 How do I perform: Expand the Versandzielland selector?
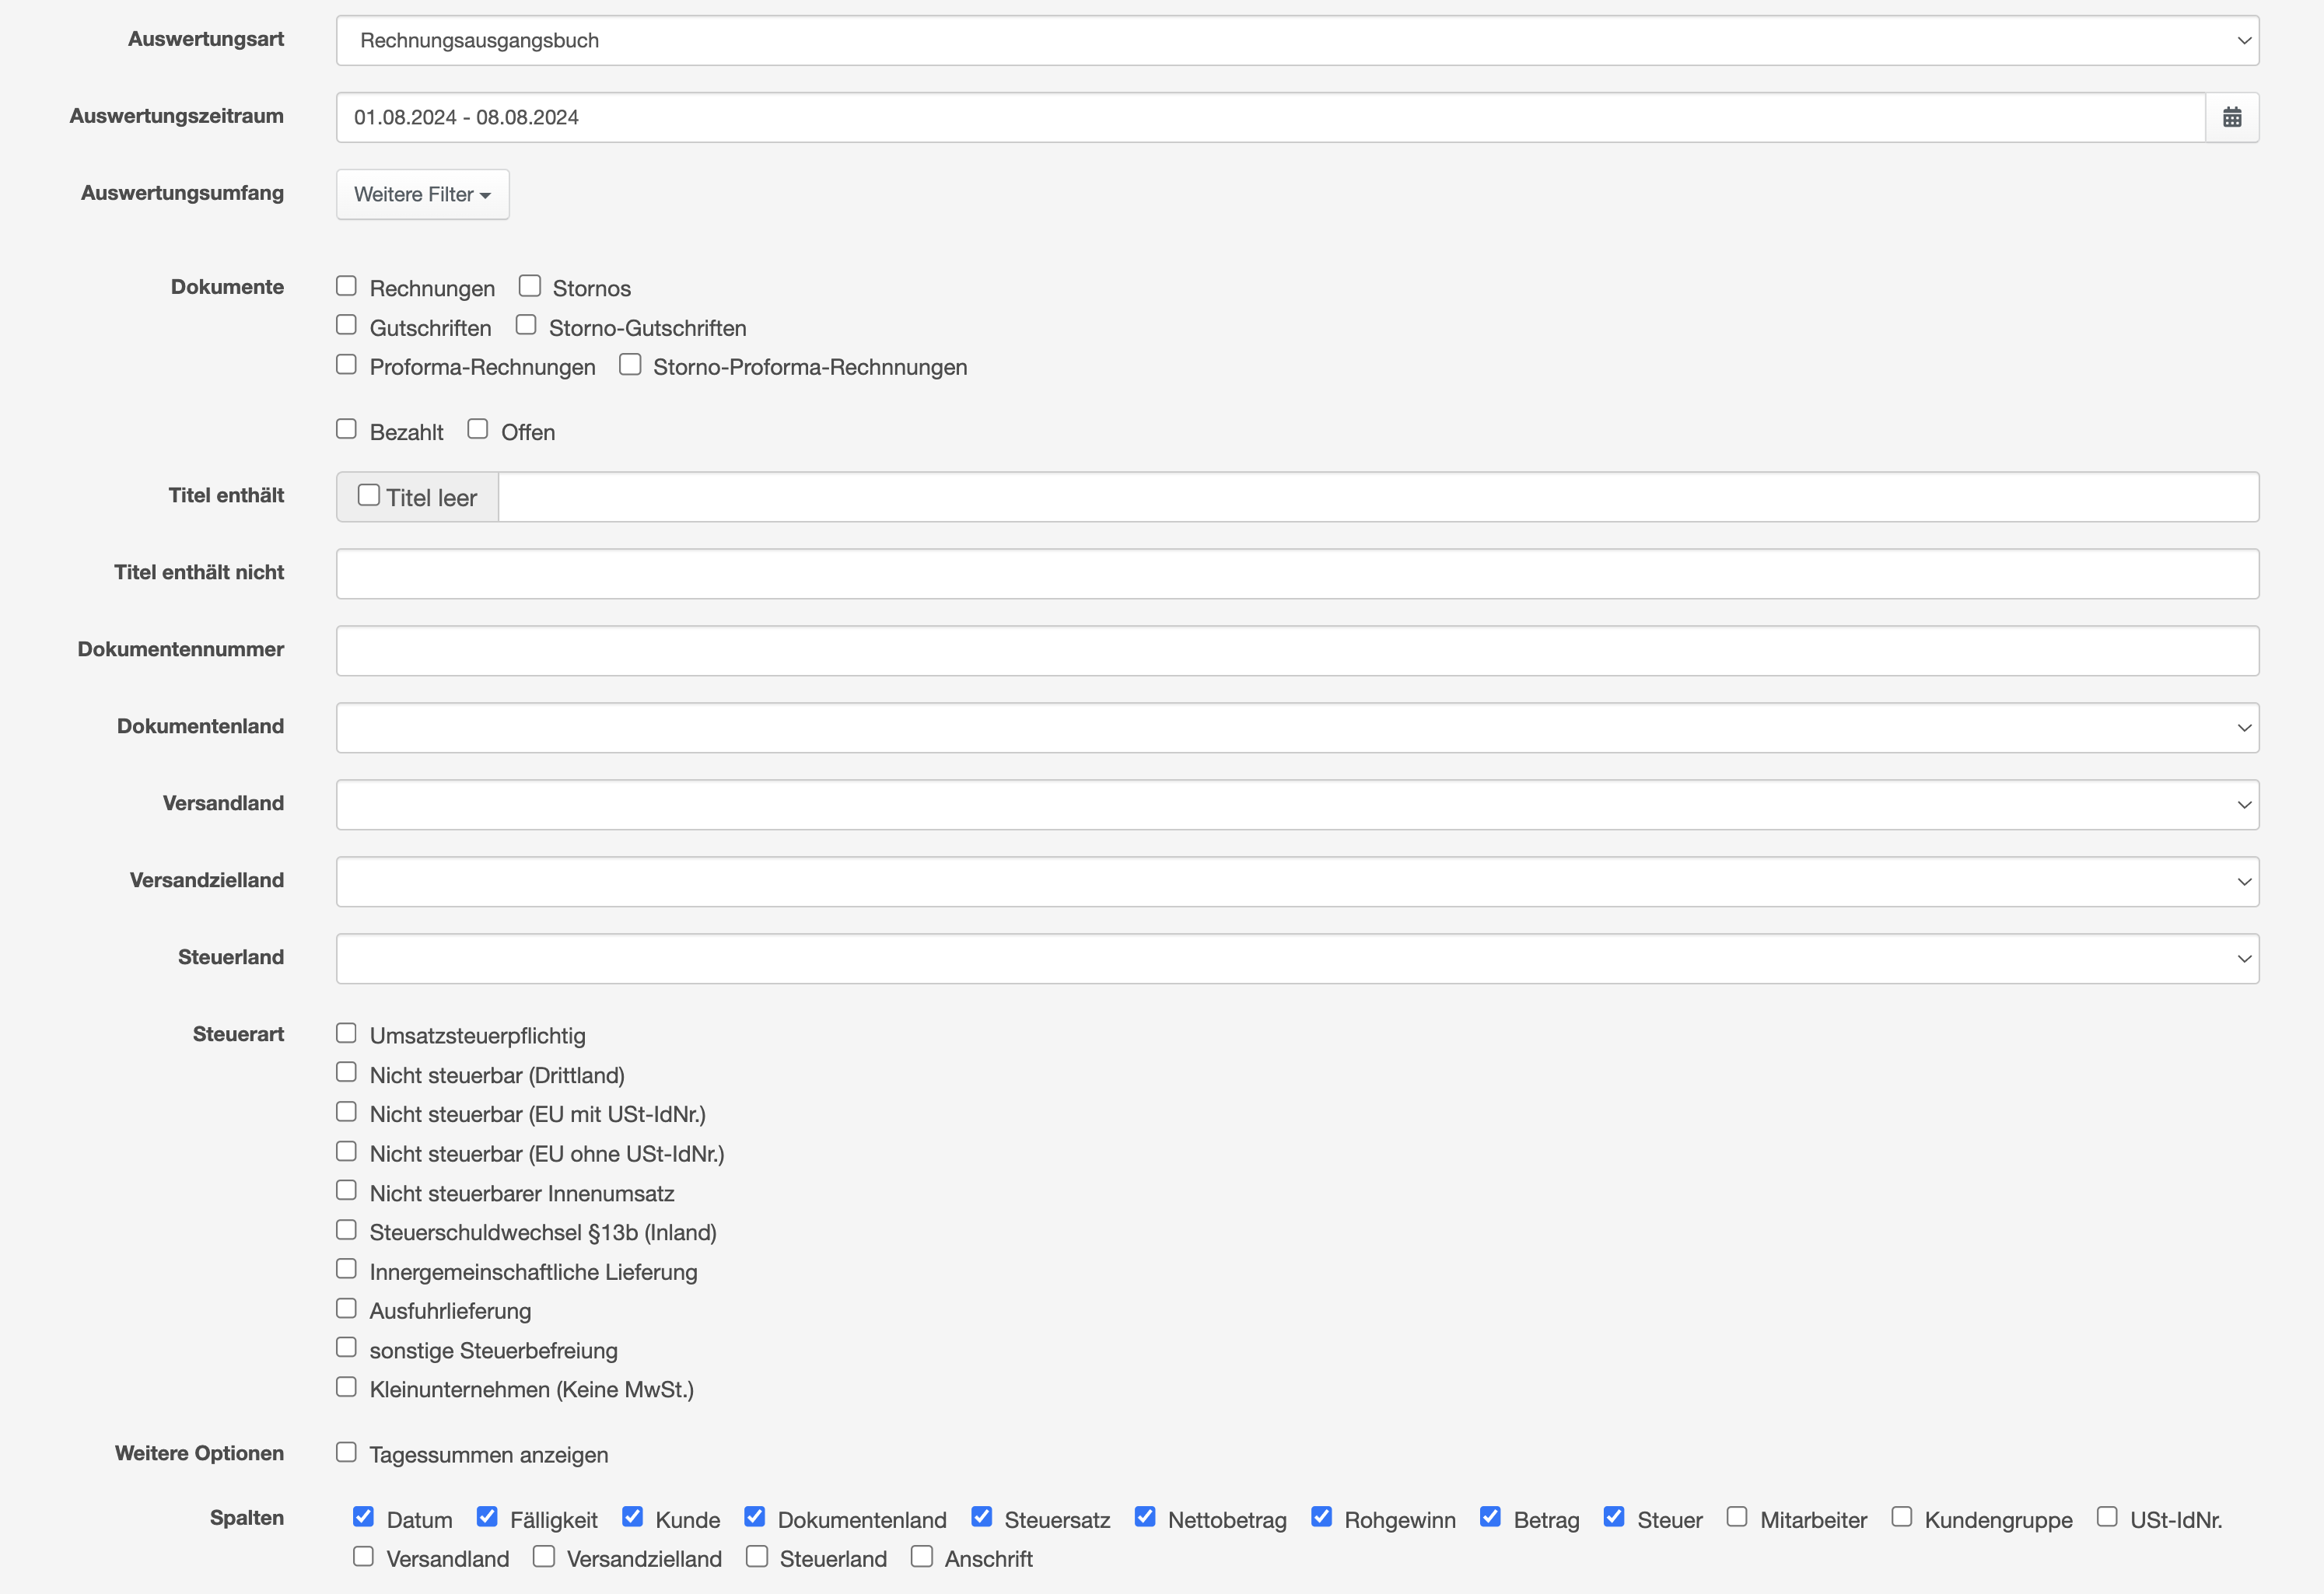point(1297,881)
